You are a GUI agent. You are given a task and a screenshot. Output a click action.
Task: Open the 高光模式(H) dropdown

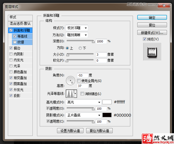(83, 102)
